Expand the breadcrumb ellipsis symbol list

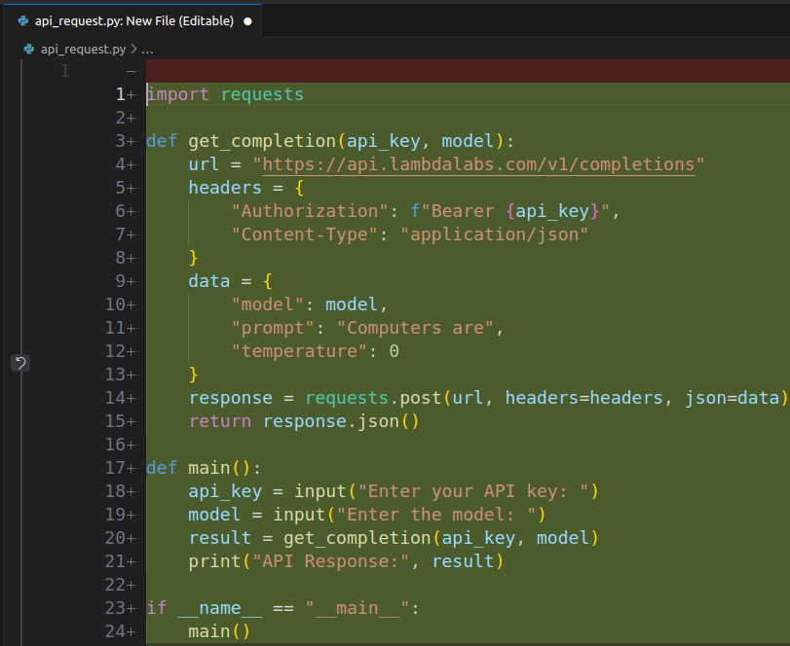click(148, 49)
